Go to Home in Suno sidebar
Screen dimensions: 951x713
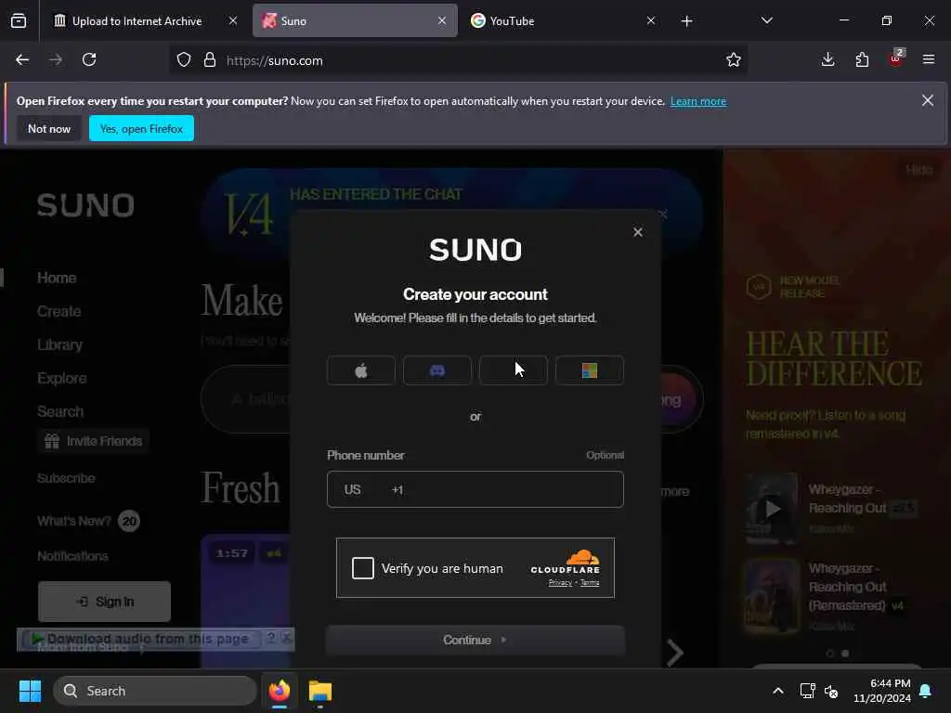tap(57, 278)
